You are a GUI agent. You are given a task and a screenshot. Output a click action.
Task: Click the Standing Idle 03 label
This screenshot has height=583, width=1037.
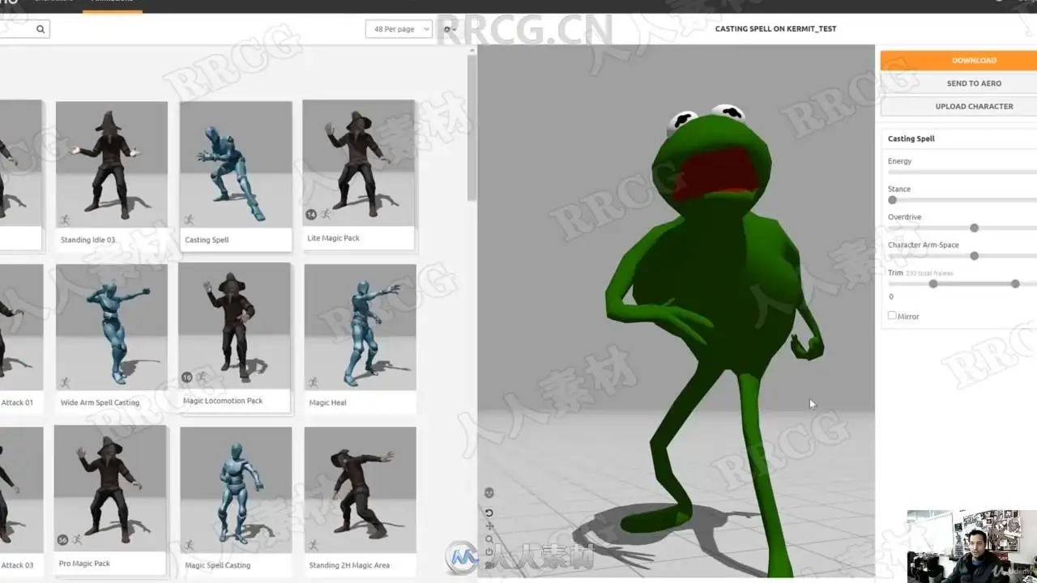(x=87, y=240)
